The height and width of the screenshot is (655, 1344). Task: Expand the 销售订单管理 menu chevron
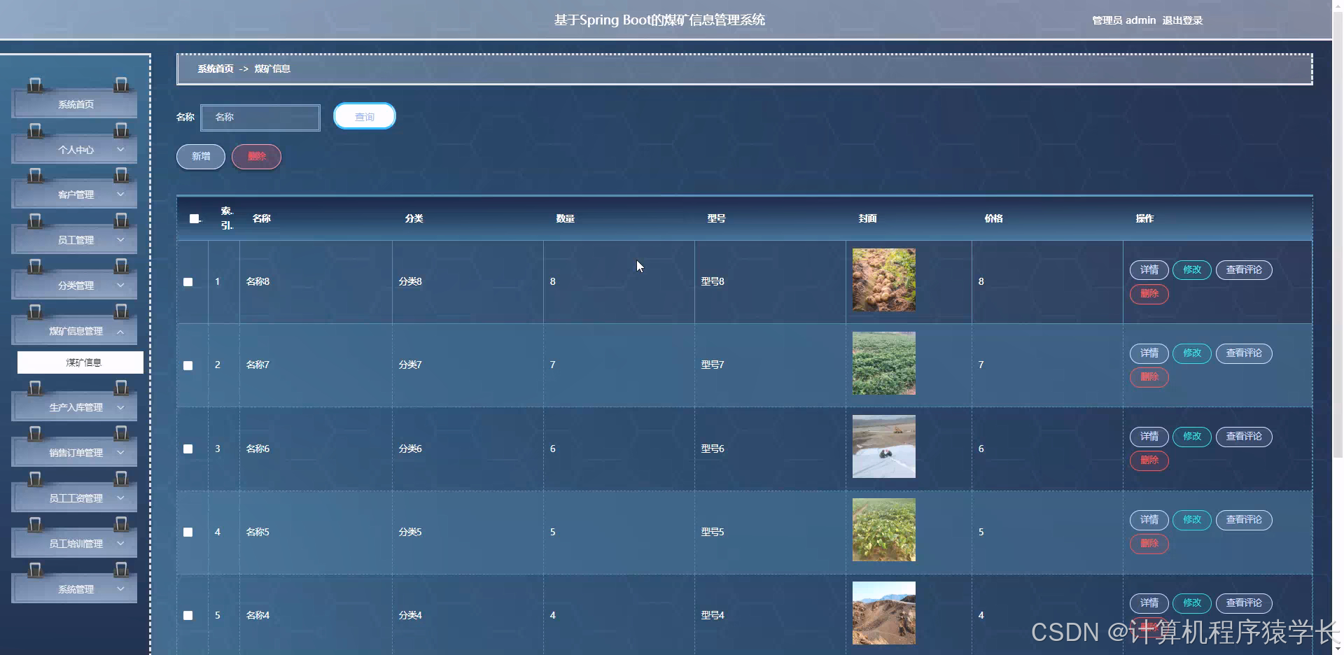point(120,453)
